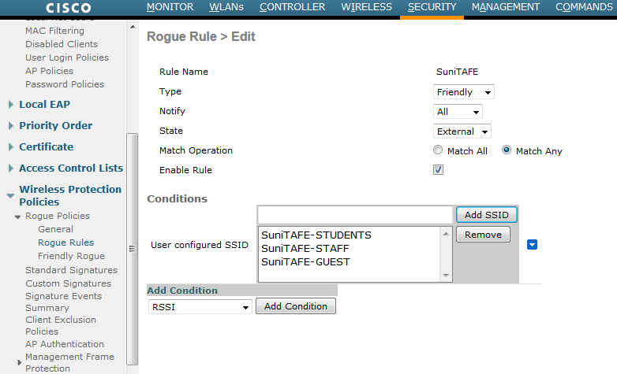Expand the Priority Order section
Image resolution: width=617 pixels, height=374 pixels.
pyautogui.click(x=10, y=126)
